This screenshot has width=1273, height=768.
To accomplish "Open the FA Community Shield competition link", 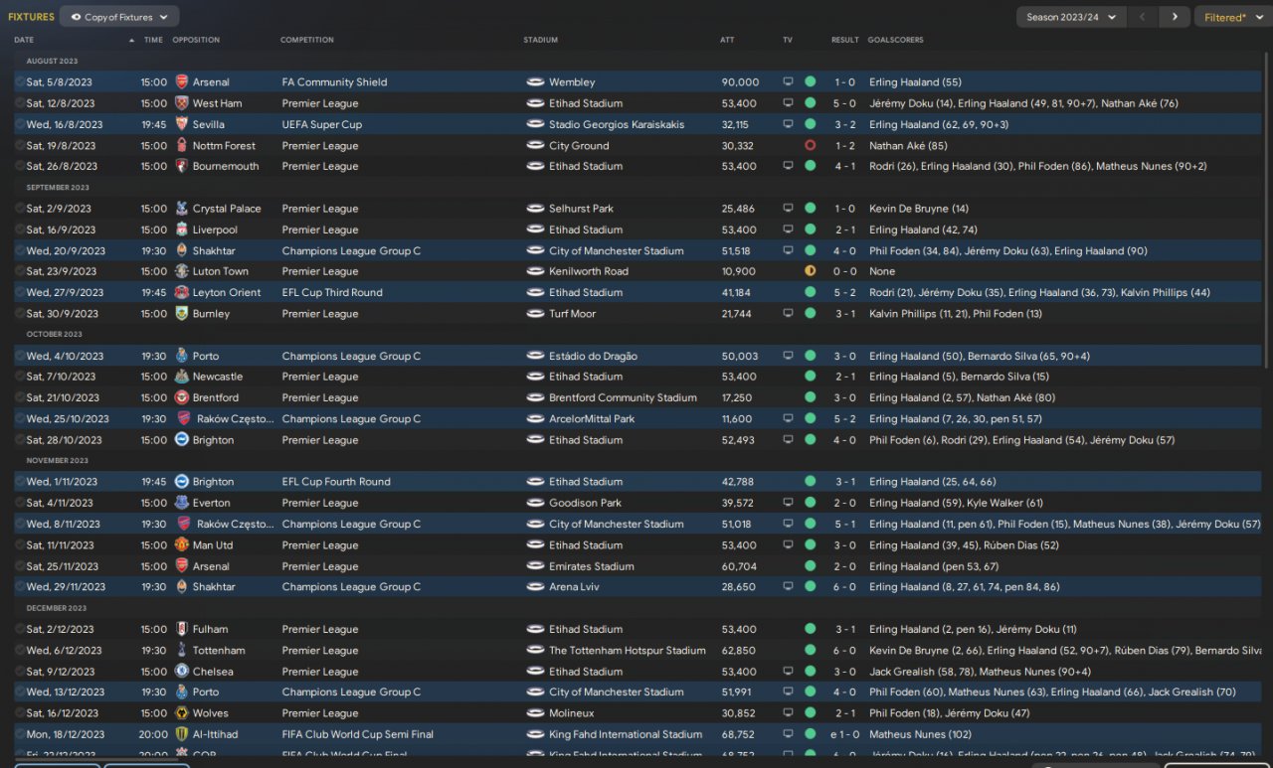I will point(334,82).
